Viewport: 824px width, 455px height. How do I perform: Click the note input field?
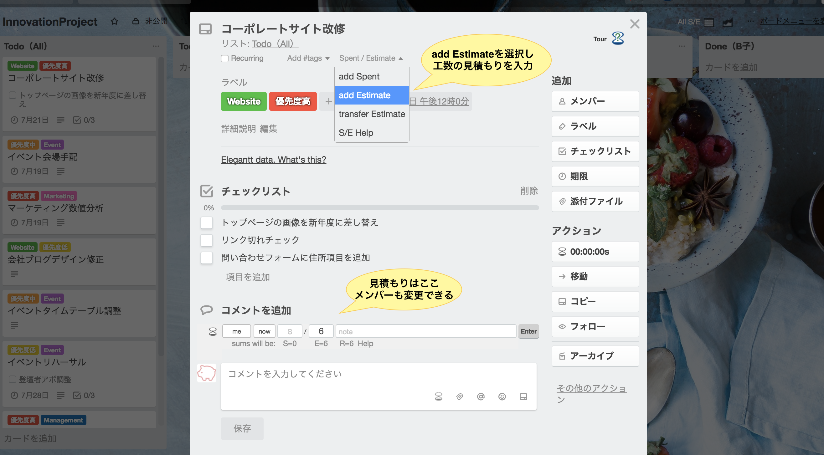426,332
